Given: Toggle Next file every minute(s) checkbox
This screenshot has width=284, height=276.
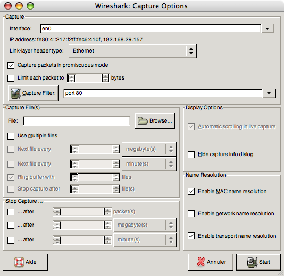Looking at the screenshot, I should point(11,164).
